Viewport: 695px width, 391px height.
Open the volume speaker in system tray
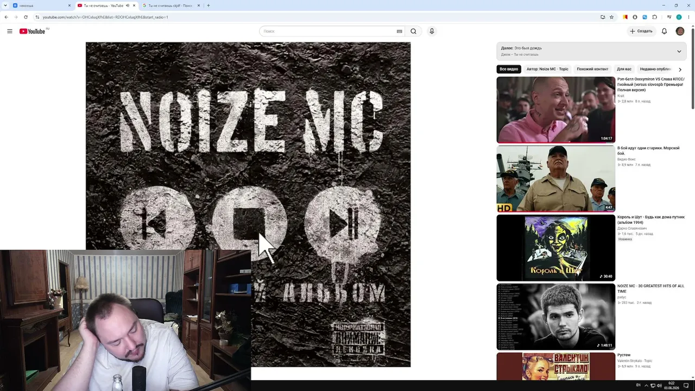[x=659, y=386]
